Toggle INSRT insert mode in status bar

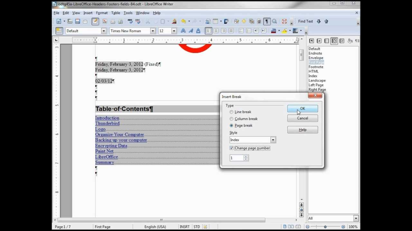point(184,227)
